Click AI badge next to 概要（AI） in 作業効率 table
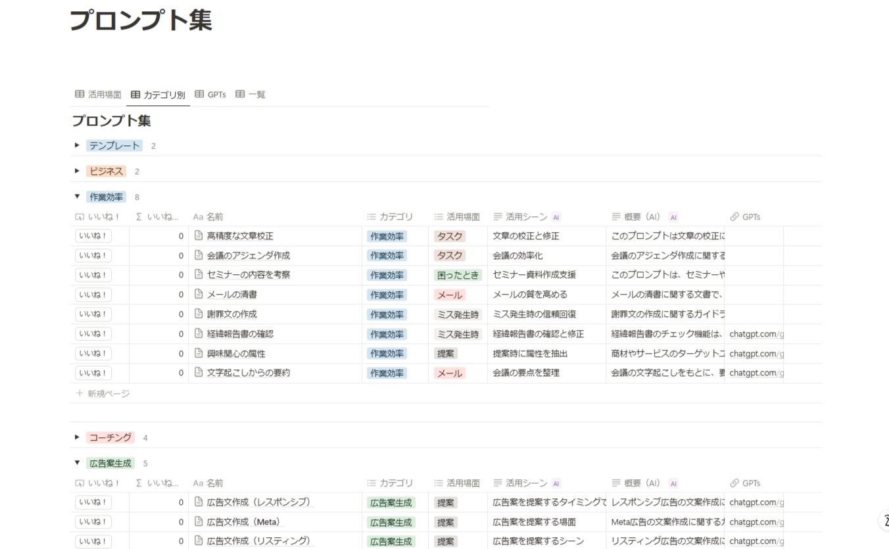Image resolution: width=889 pixels, height=549 pixels. [x=673, y=217]
